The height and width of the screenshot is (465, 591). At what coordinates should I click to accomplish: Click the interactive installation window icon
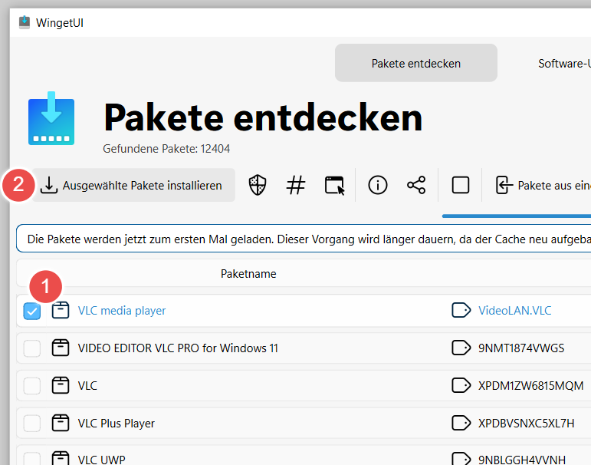[334, 186]
